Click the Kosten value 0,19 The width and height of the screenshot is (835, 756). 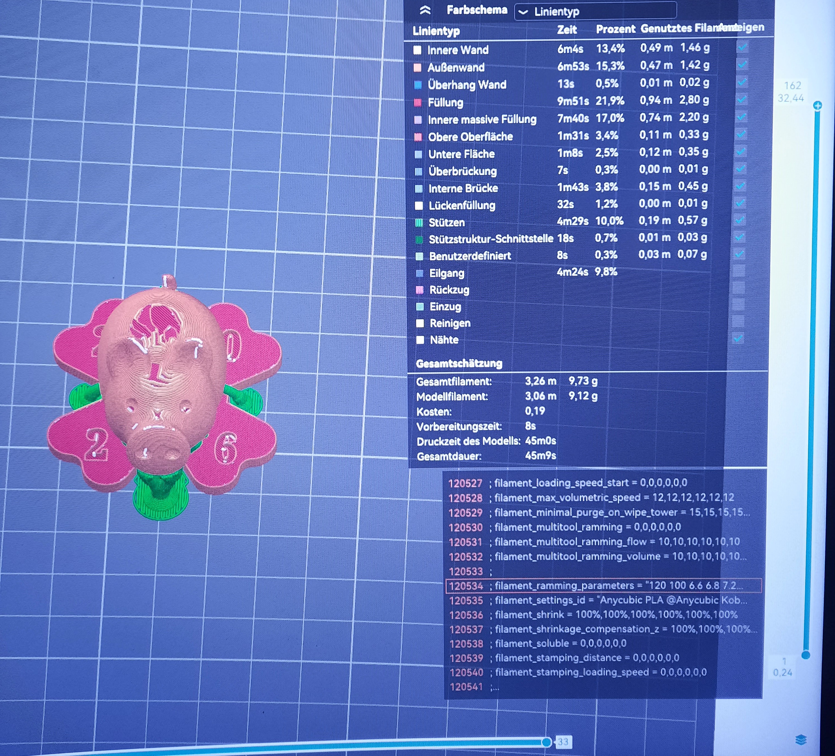pos(535,411)
